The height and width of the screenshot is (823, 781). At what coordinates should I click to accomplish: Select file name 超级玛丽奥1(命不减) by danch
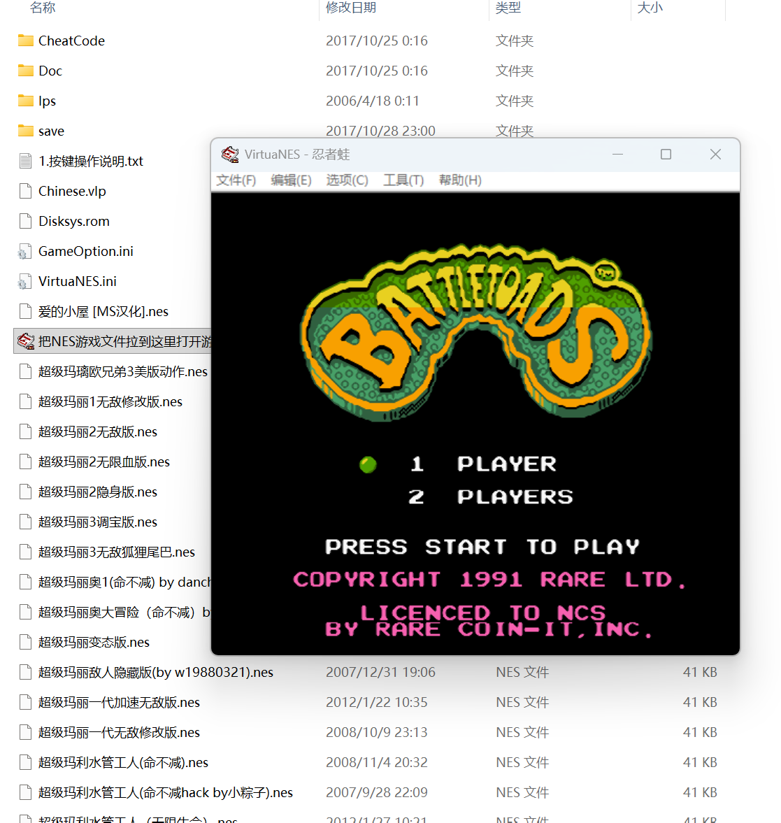(125, 582)
